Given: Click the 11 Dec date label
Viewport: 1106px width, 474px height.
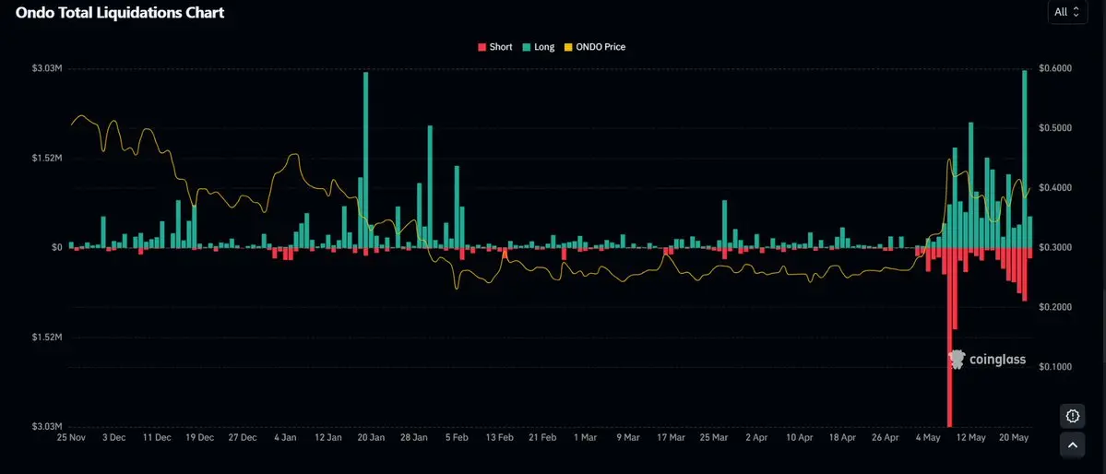Looking at the screenshot, I should [157, 437].
